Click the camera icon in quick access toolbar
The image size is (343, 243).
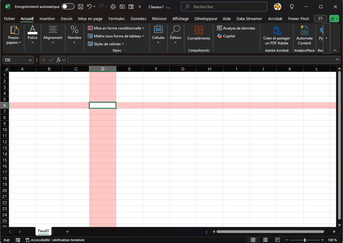122,7
